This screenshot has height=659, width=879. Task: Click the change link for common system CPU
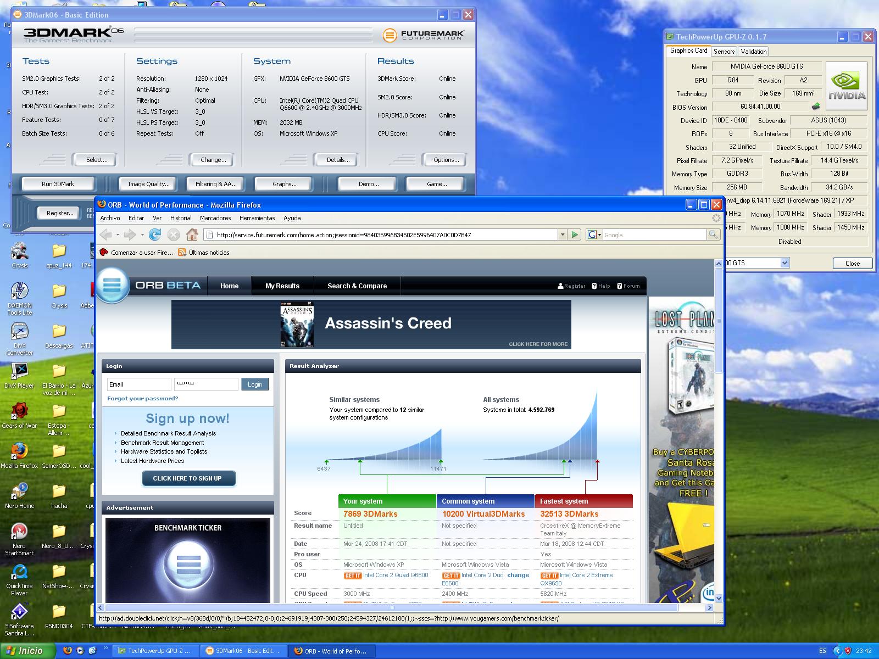point(518,576)
